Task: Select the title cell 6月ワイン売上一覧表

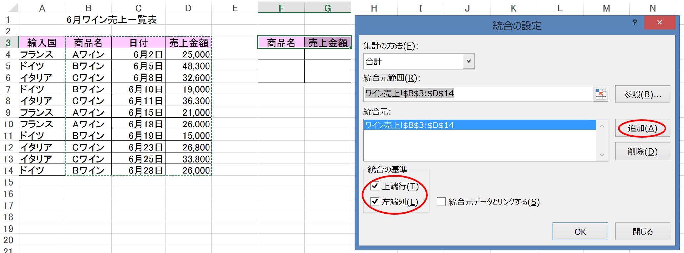Action: (x=112, y=20)
